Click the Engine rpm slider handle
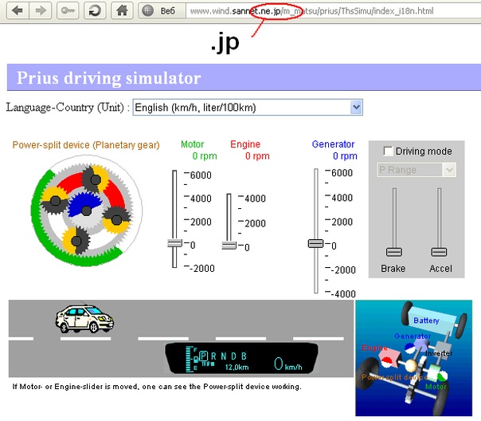481x421 pixels. 229,246
